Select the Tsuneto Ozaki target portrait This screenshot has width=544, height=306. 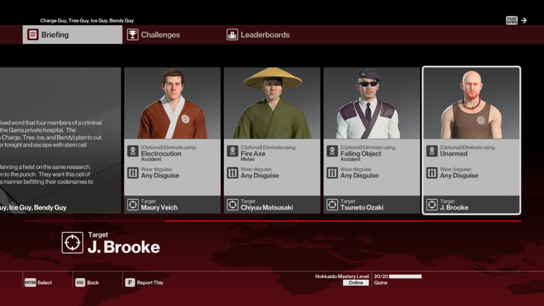click(372, 103)
